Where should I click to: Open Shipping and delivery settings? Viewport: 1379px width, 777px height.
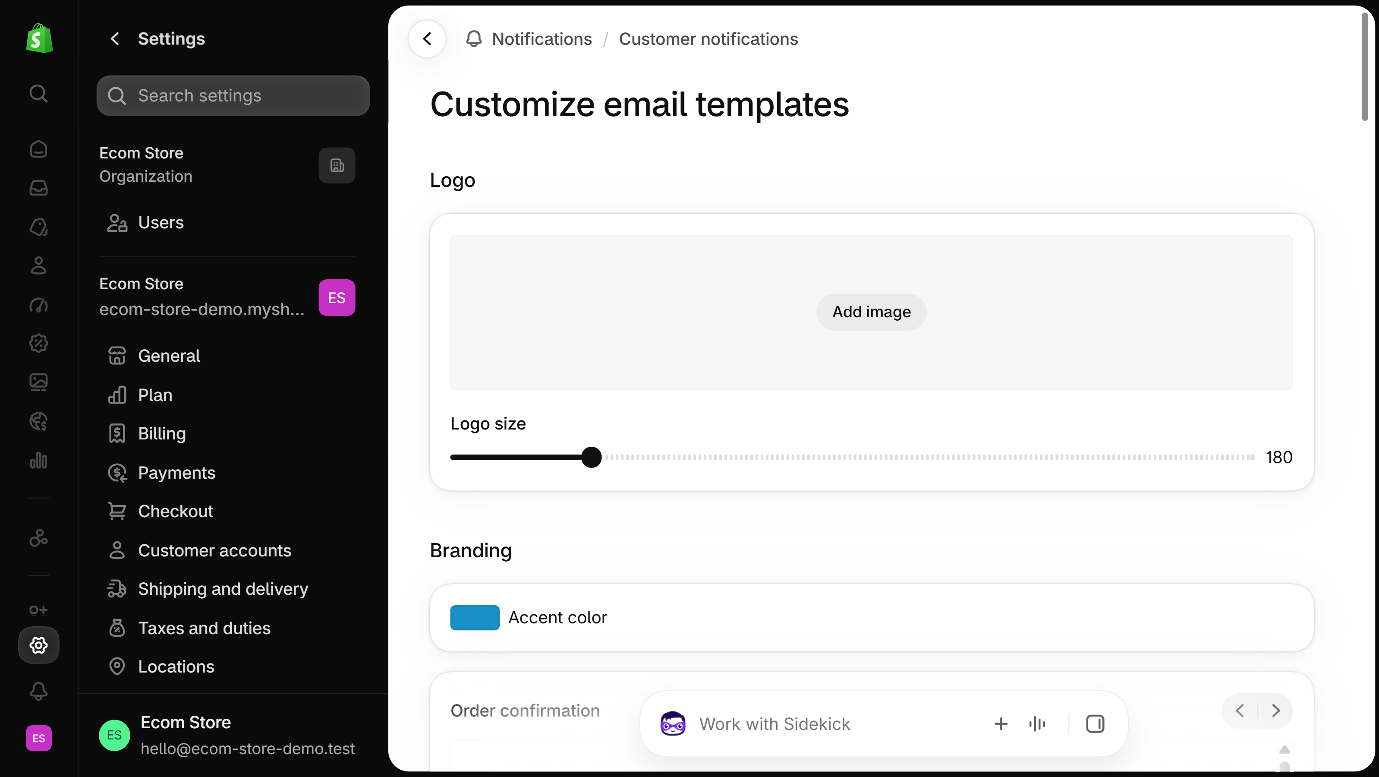tap(227, 589)
